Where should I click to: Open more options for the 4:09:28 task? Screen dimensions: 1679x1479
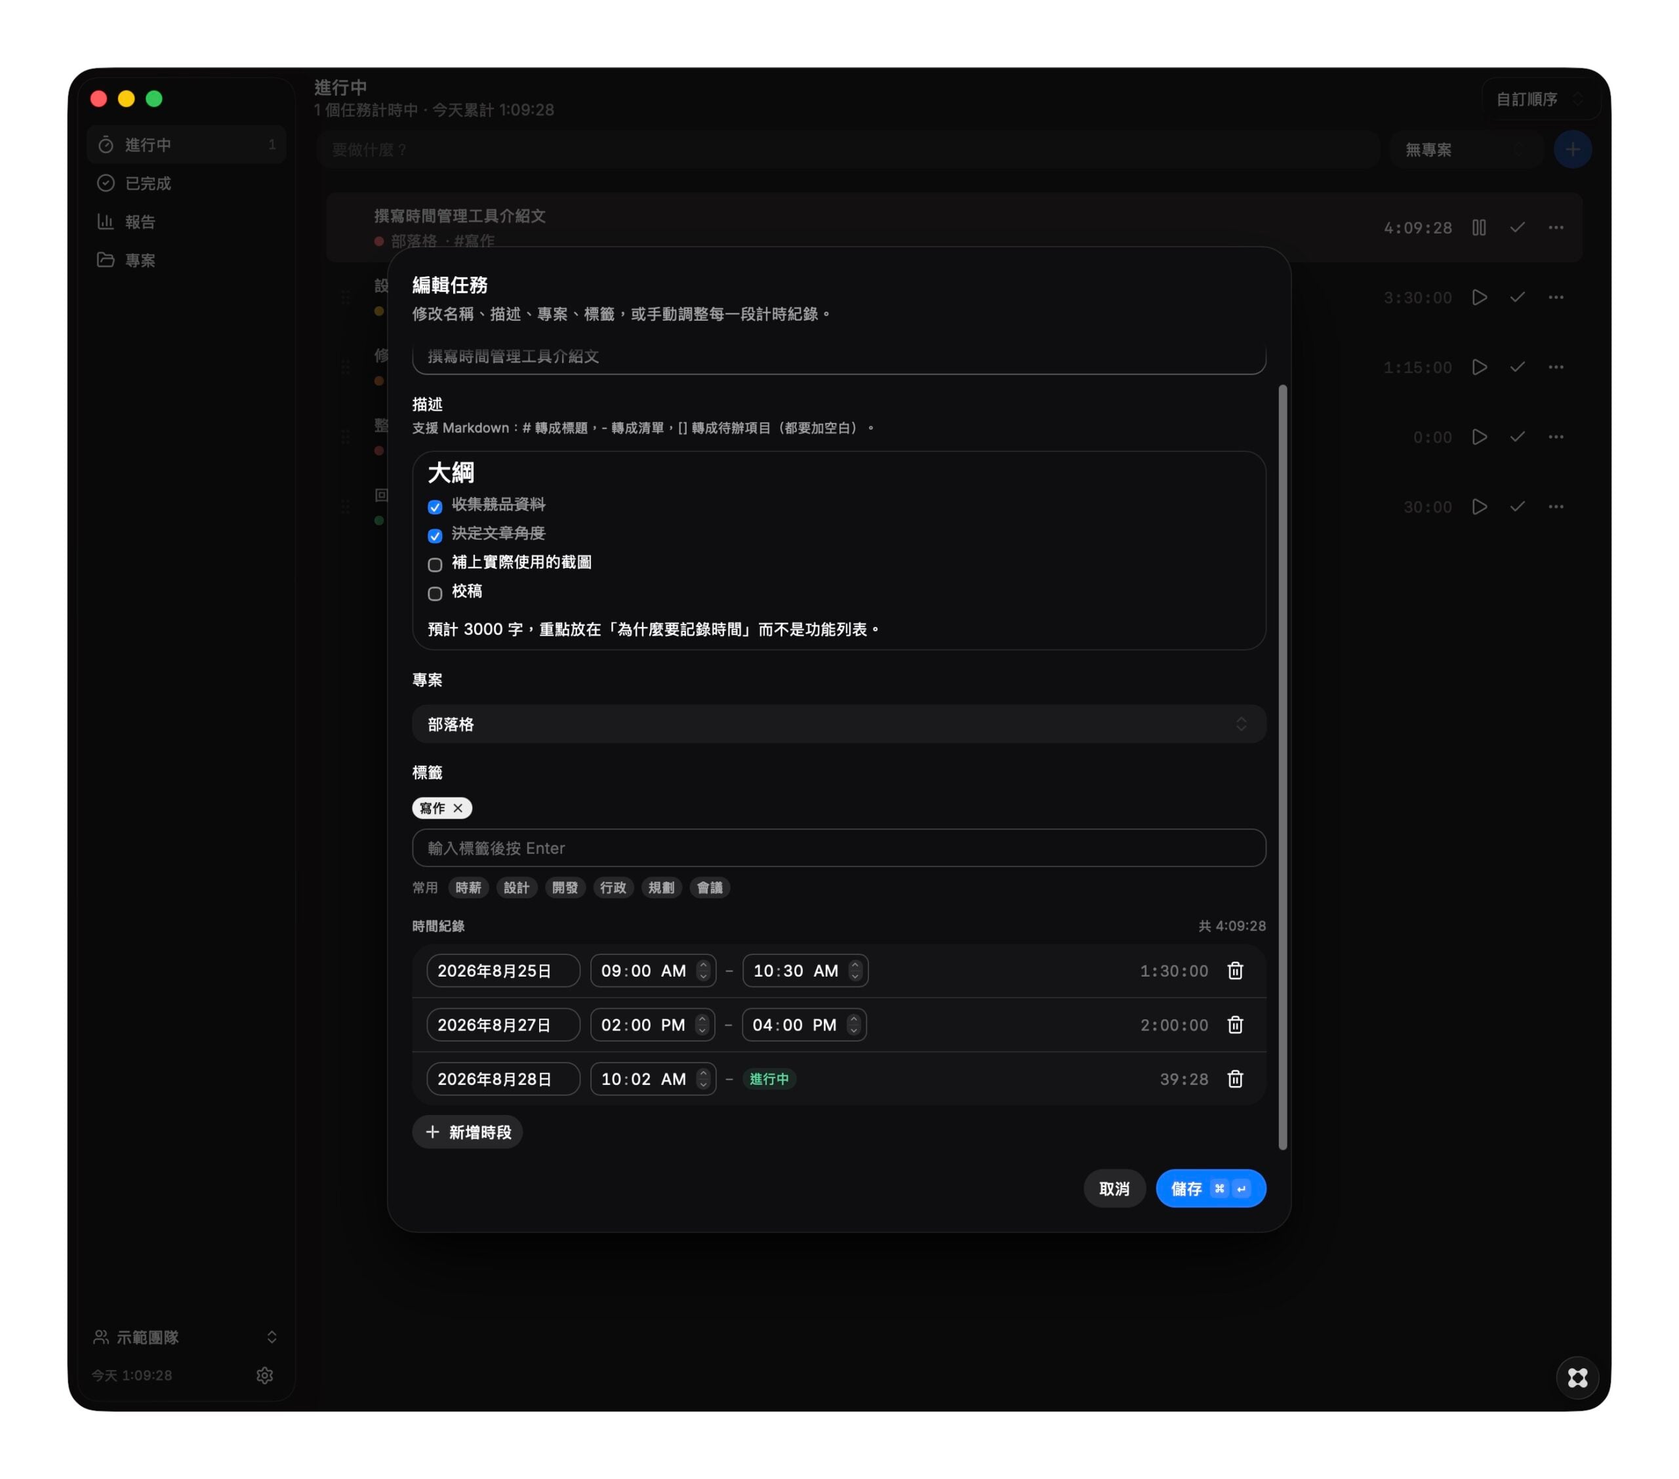[x=1556, y=228]
